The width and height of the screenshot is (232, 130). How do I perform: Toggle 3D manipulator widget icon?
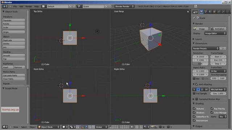point(82,127)
